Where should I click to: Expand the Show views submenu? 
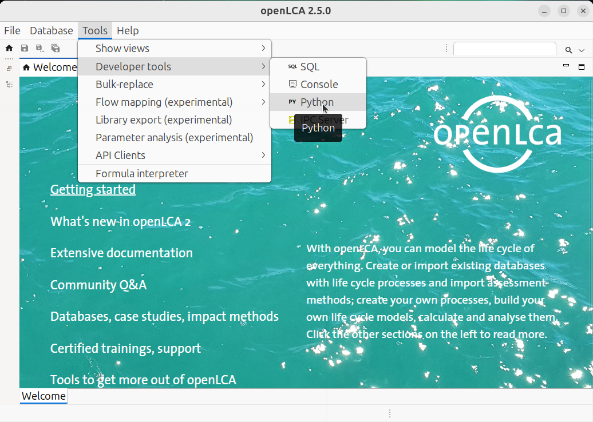pos(175,49)
